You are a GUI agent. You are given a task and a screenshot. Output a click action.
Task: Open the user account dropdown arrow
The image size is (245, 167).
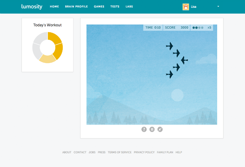pos(218,7)
